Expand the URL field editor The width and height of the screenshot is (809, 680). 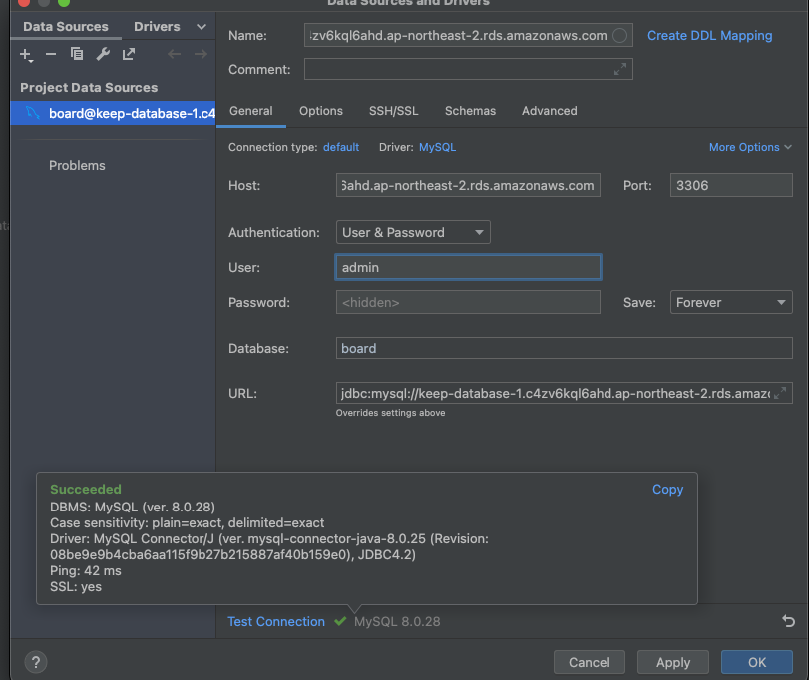click(x=780, y=394)
